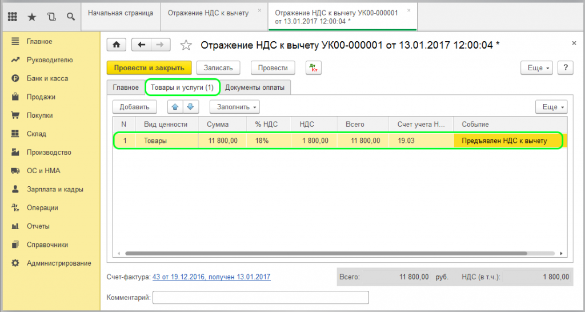Click the Склад grid icon
The height and width of the screenshot is (312, 585).
[x=15, y=134]
